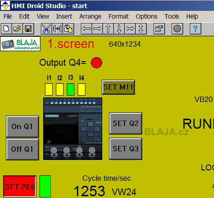This screenshot has height=198, width=214.
Task: Save project using the floppy disk icon
Action: click(x=28, y=29)
